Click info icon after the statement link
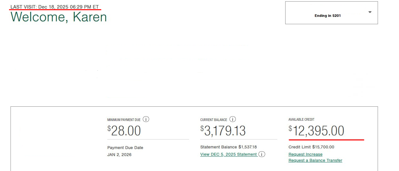399x171 pixels. point(262,154)
